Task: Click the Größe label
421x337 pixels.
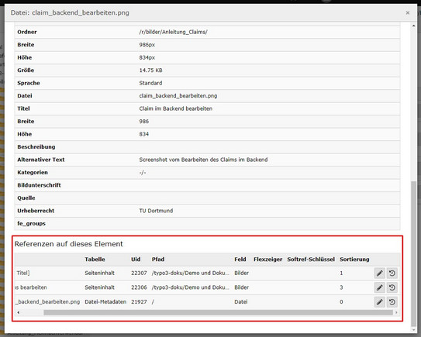Action: 26,70
